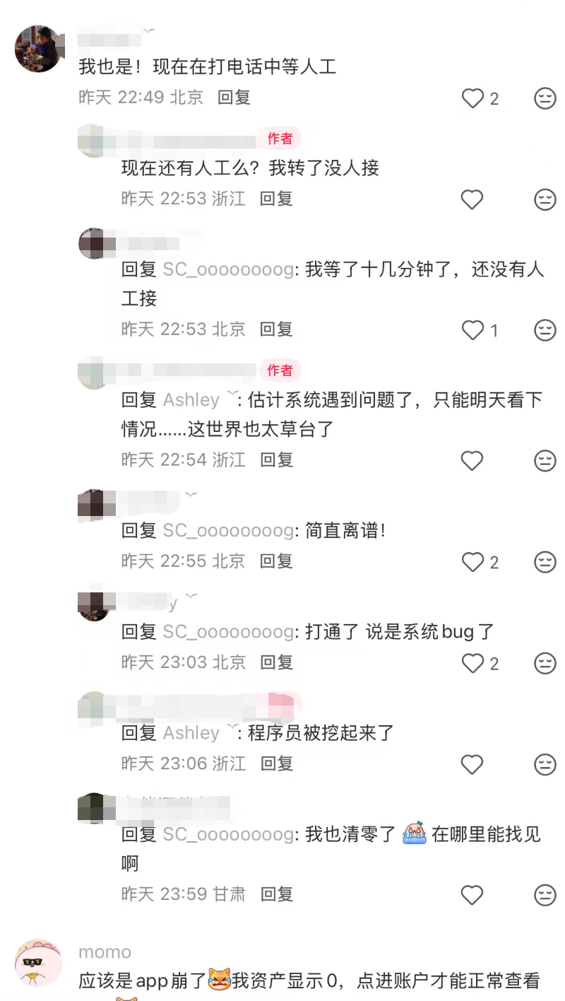This screenshot has width=565, height=1001.
Task: Like the reply '我等了十几分钟了'
Action: (x=472, y=330)
